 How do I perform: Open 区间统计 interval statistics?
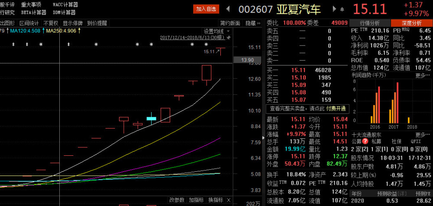pos(29,23)
